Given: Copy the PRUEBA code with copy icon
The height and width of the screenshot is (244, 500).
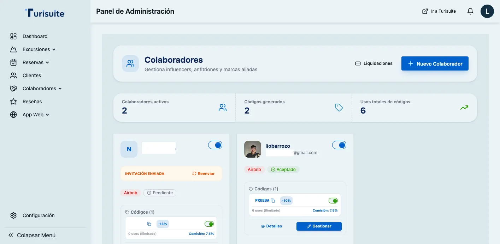Looking at the screenshot, I should coord(273,201).
